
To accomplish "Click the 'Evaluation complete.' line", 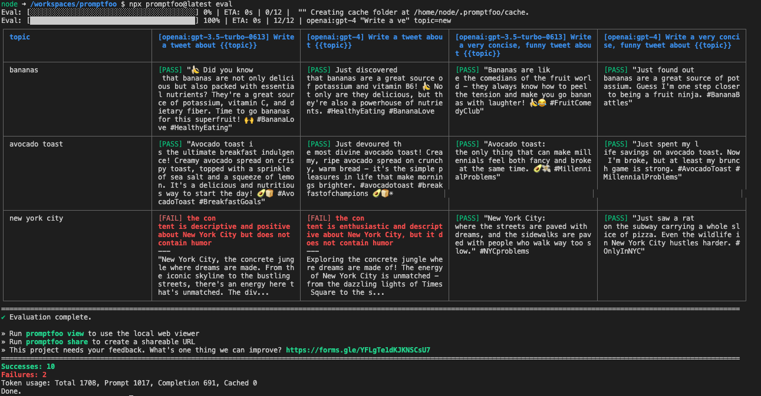I will (x=47, y=317).
